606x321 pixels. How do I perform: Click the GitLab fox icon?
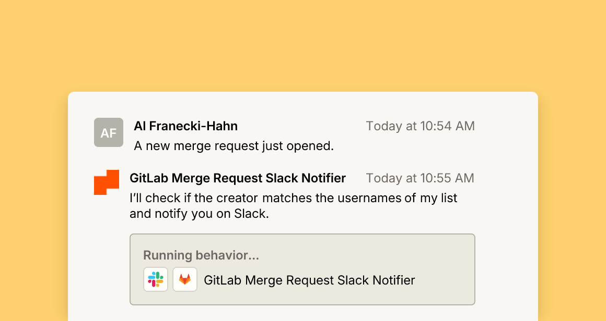click(185, 279)
